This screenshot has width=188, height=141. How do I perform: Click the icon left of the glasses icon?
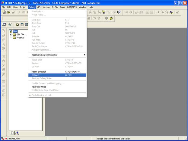pyautogui.click(x=4, y=24)
